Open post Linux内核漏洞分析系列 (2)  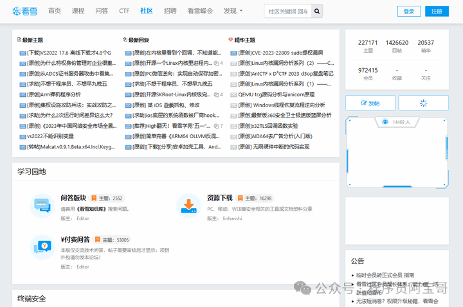286,63
